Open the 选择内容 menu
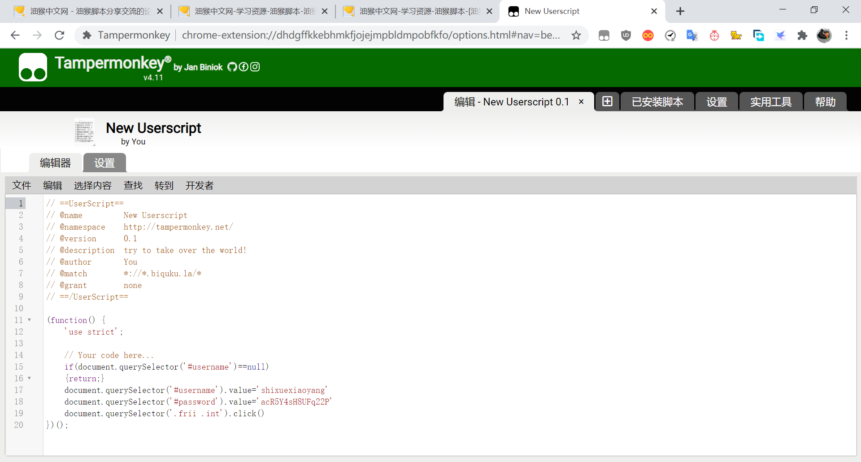The width and height of the screenshot is (861, 462). 92,185
